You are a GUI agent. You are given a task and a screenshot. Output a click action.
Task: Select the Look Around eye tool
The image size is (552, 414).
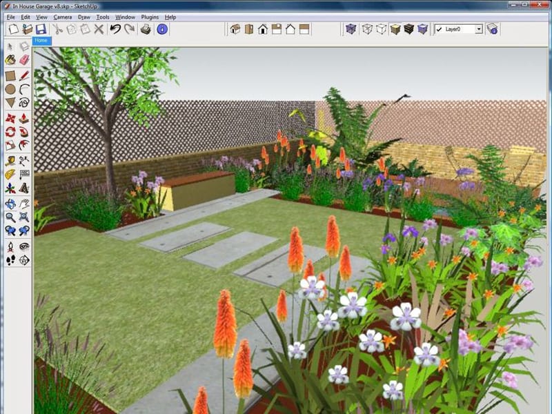[x=24, y=247]
